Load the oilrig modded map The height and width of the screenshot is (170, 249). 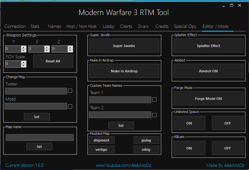[x=146, y=150]
